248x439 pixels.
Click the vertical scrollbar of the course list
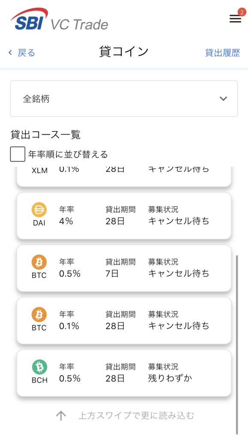(237, 344)
